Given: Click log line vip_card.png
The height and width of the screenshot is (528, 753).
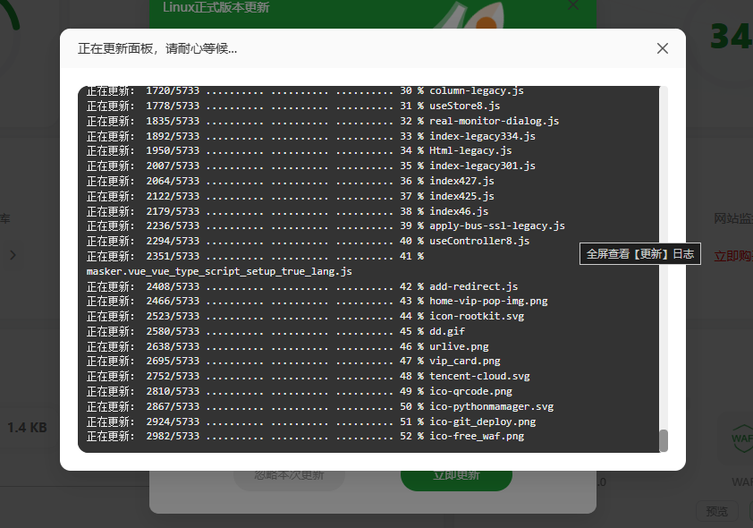Looking at the screenshot, I should coord(293,362).
